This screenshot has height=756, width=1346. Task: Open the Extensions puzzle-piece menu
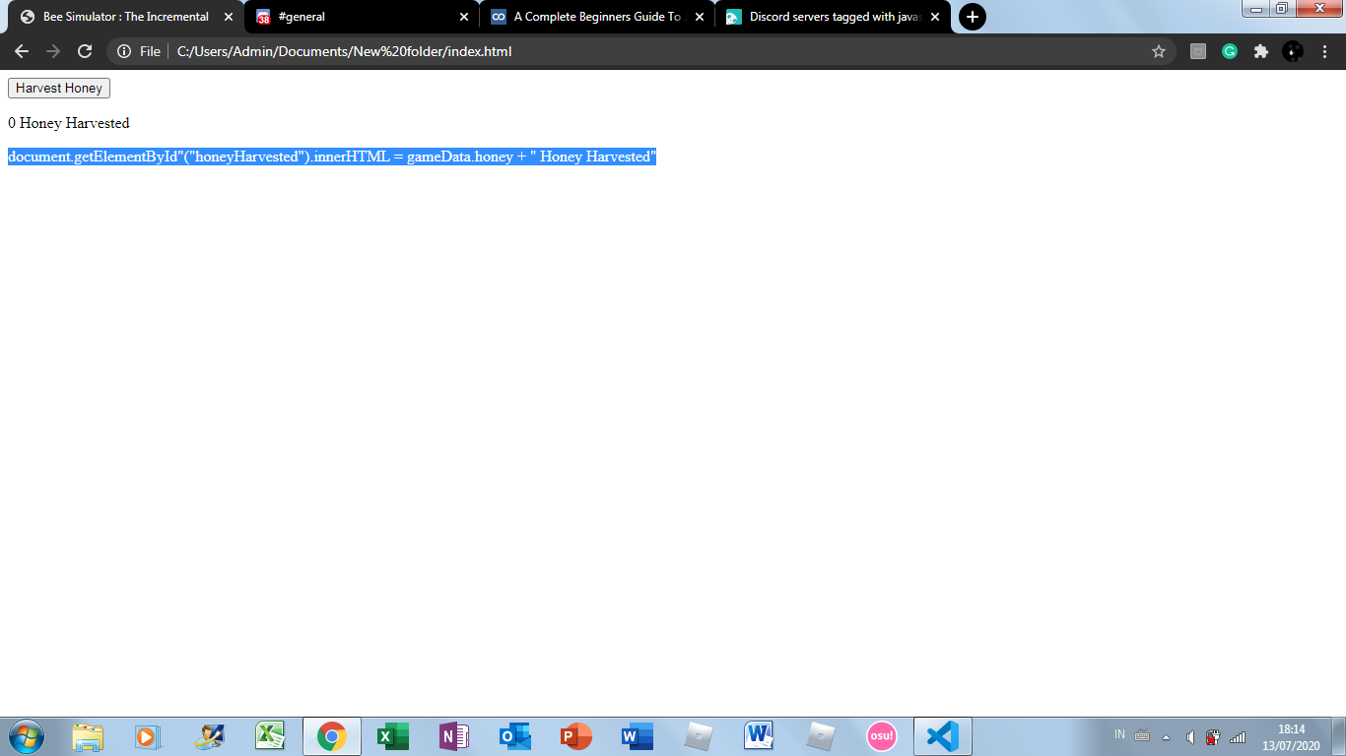[x=1261, y=51]
